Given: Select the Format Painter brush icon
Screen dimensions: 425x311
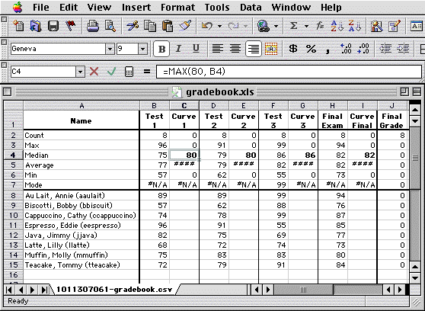Looking at the screenshot, I should [185, 27].
